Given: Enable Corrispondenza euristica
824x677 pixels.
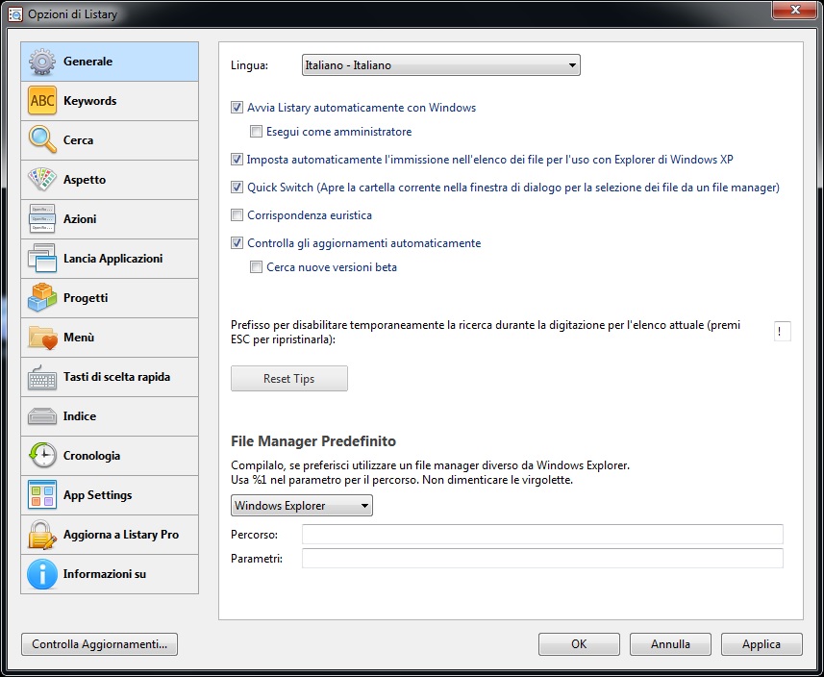Looking at the screenshot, I should click(x=237, y=215).
